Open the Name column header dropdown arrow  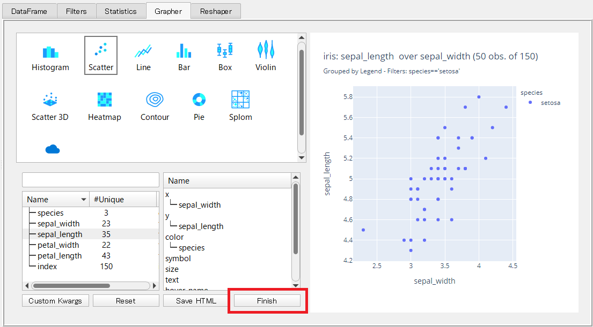[x=84, y=200]
